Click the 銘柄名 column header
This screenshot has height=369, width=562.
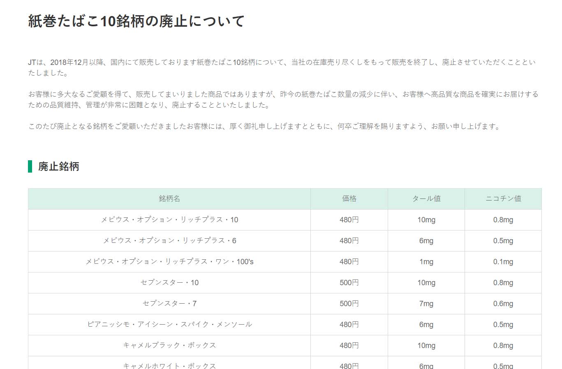point(169,199)
